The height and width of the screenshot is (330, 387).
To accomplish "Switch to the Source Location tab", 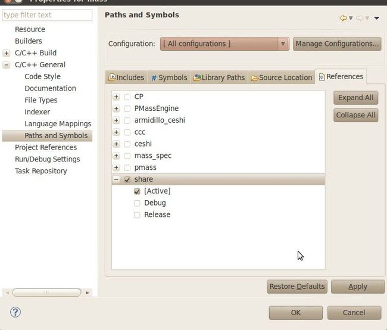I will click(x=282, y=77).
